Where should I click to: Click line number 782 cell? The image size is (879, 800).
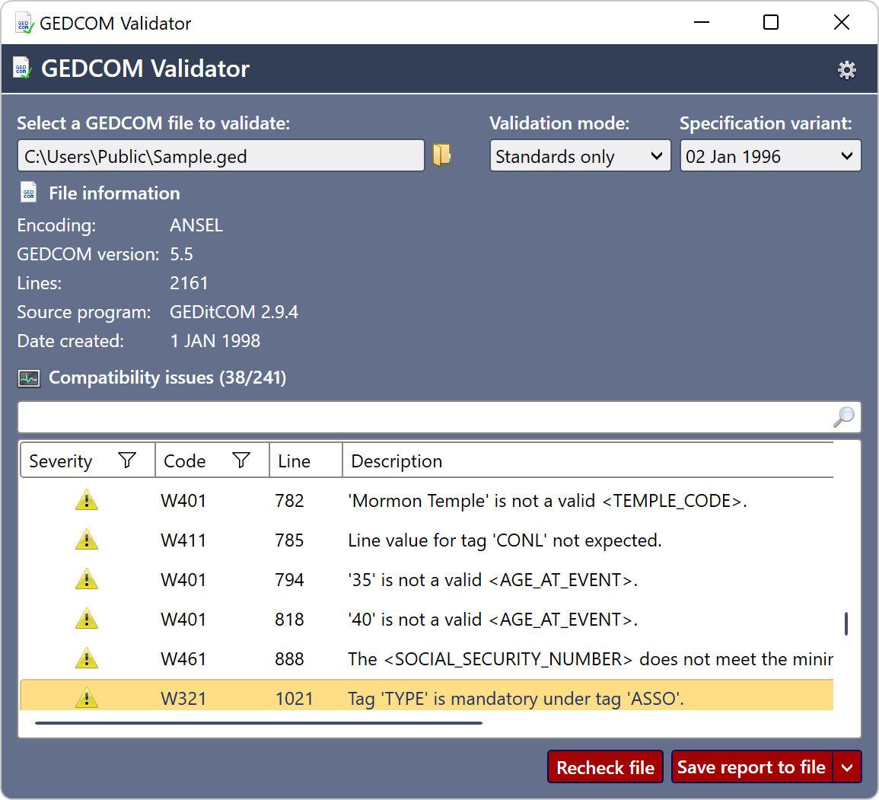click(289, 500)
